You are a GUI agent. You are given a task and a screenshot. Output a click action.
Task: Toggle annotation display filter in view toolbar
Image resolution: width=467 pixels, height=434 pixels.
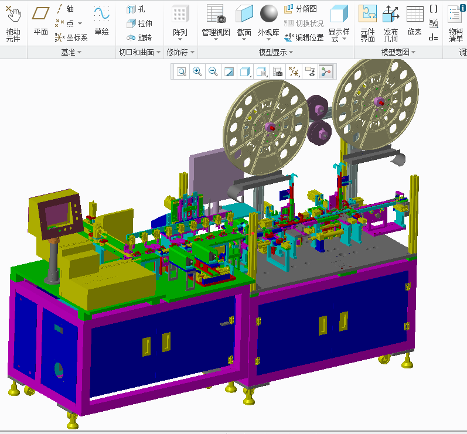pyautogui.click(x=310, y=72)
